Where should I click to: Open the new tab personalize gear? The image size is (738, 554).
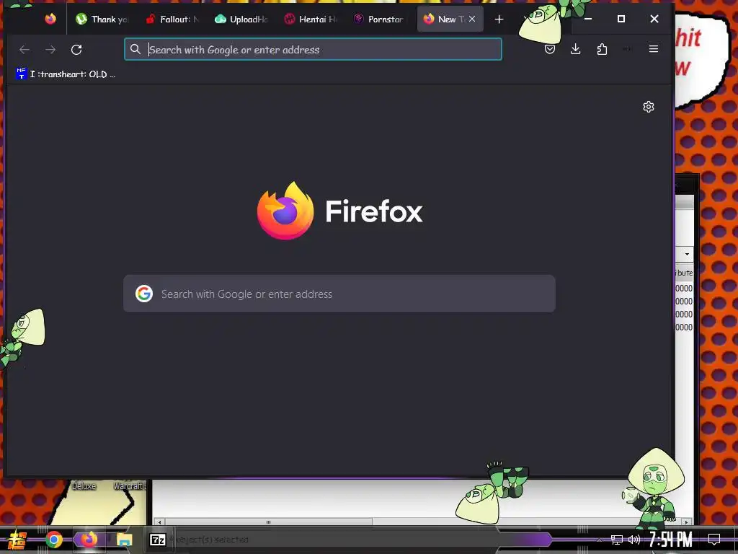(649, 107)
